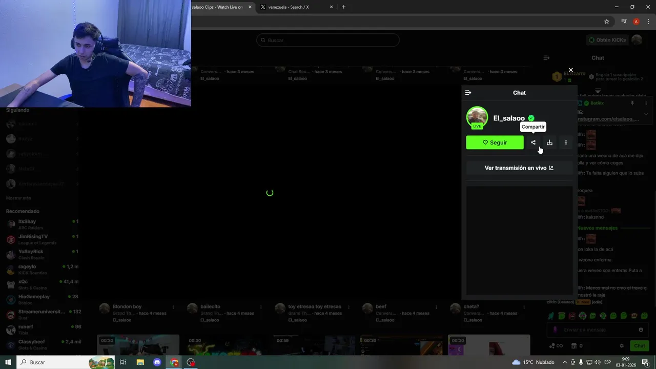The image size is (656, 369).
Task: Select Streameruniversit... recommended channel
Action: pos(43,315)
